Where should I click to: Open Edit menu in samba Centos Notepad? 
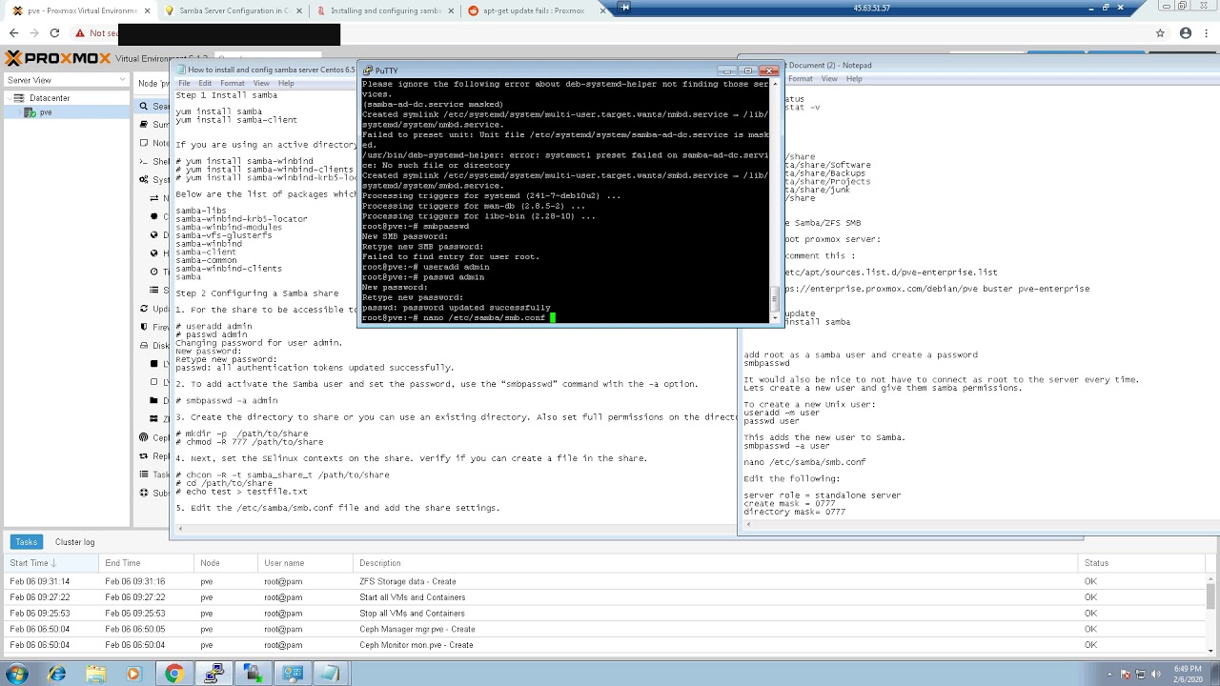click(x=205, y=83)
